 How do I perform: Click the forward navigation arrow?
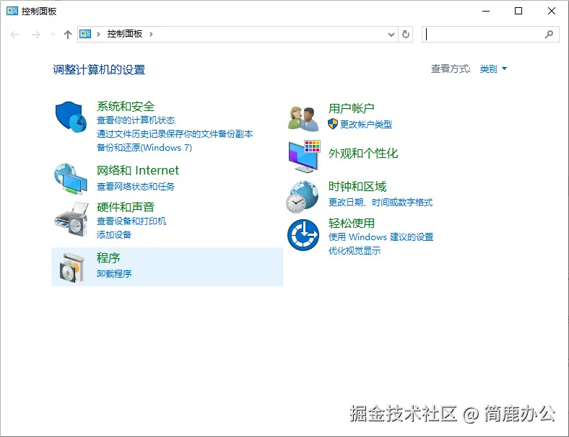click(x=35, y=35)
